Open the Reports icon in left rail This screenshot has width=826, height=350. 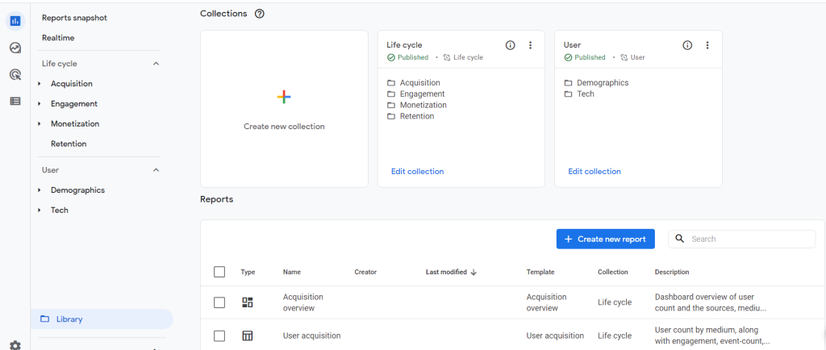pos(15,20)
